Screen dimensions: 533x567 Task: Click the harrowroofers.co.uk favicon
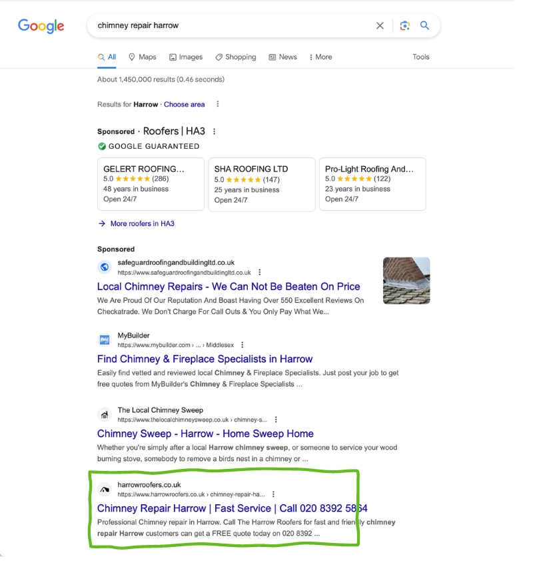105,489
